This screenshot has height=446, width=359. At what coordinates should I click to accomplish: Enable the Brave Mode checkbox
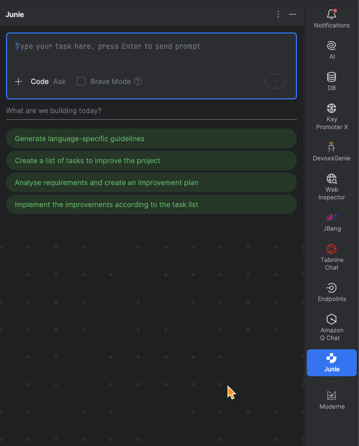pyautogui.click(x=81, y=81)
